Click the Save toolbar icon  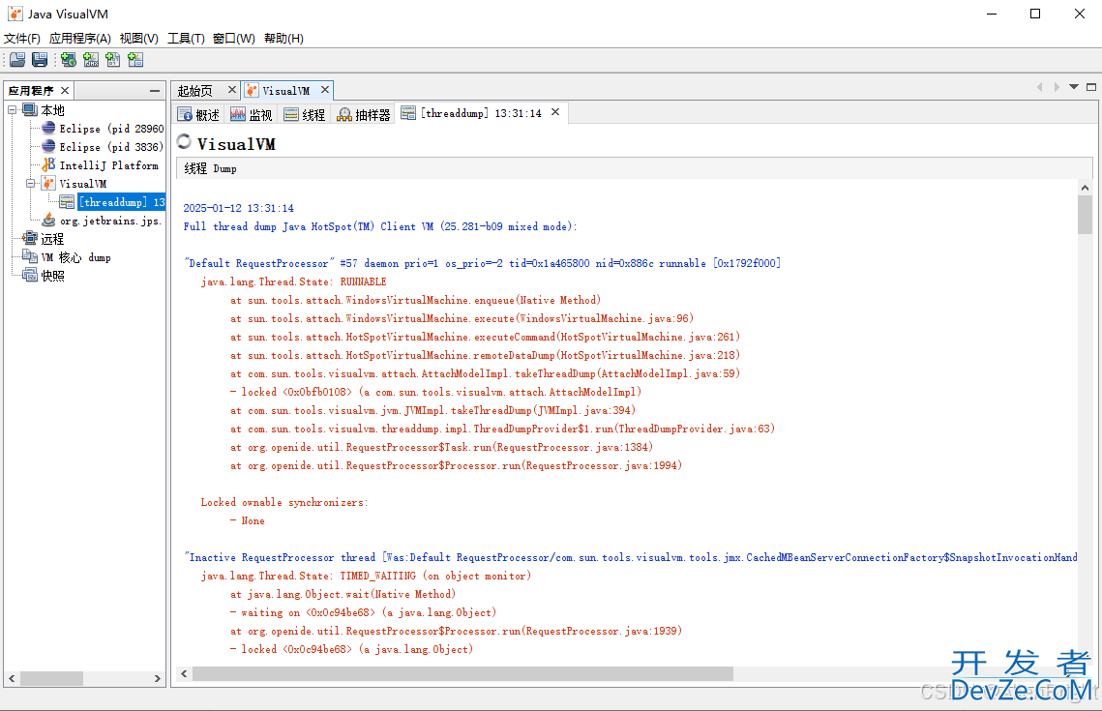point(40,60)
